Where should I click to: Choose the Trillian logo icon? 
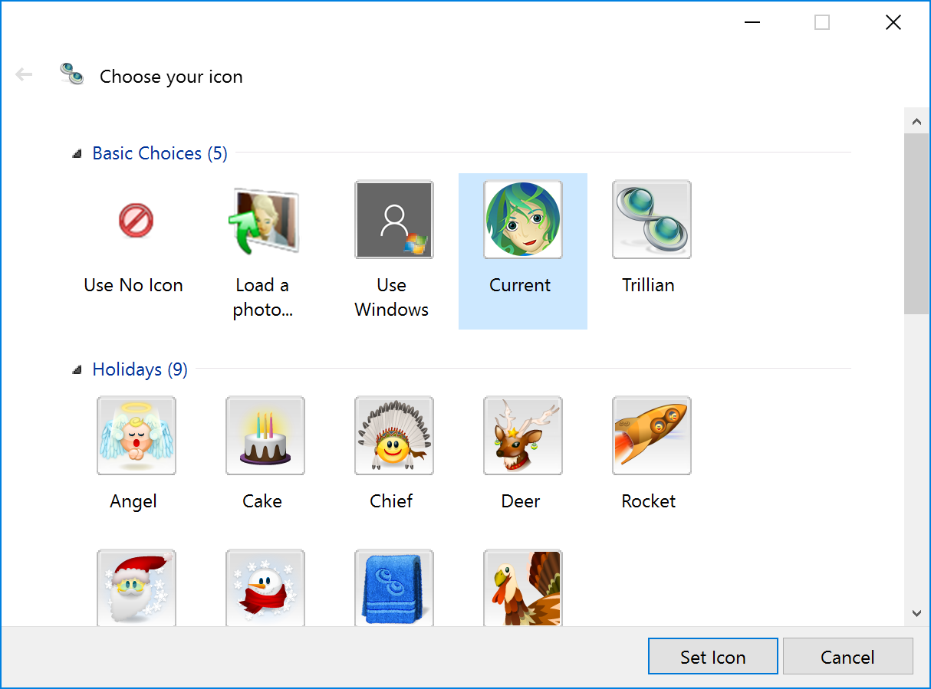[651, 219]
